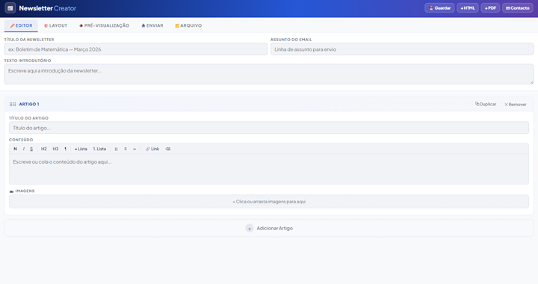Focus the Título do Artigo field
The height and width of the screenshot is (284, 538).
(x=269, y=128)
